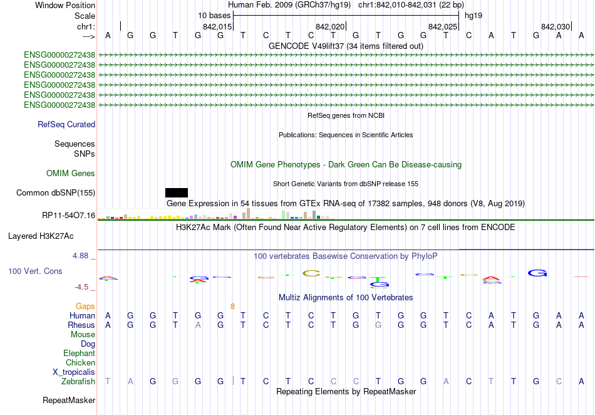Image resolution: width=595 pixels, height=415 pixels.
Task: Click the 4.88 PhyloP maximum value
Action: (80, 256)
